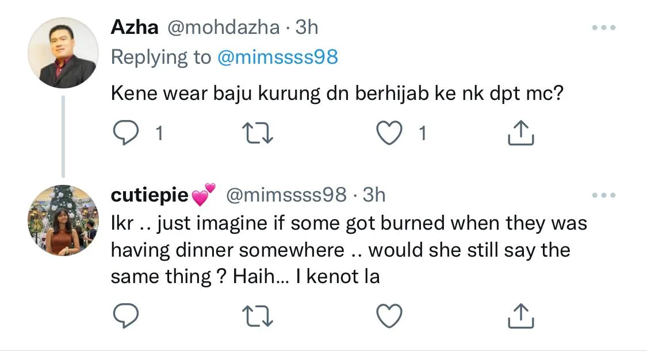Open cutiepie's tweet 3h timestamp
The height and width of the screenshot is (356, 647).
374,195
